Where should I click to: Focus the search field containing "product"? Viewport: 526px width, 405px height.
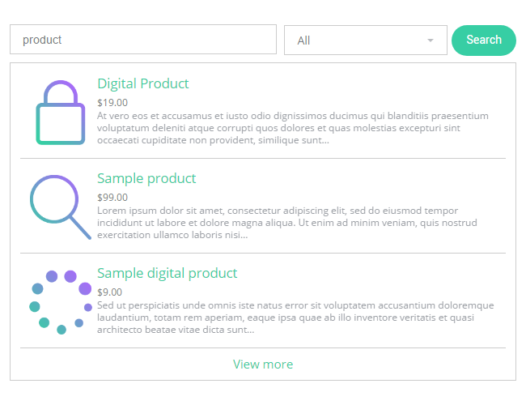[x=143, y=40]
